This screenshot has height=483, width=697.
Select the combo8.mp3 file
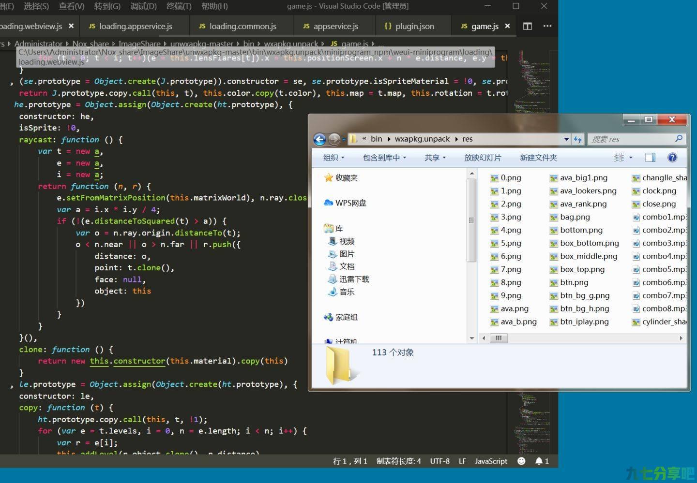pos(659,308)
